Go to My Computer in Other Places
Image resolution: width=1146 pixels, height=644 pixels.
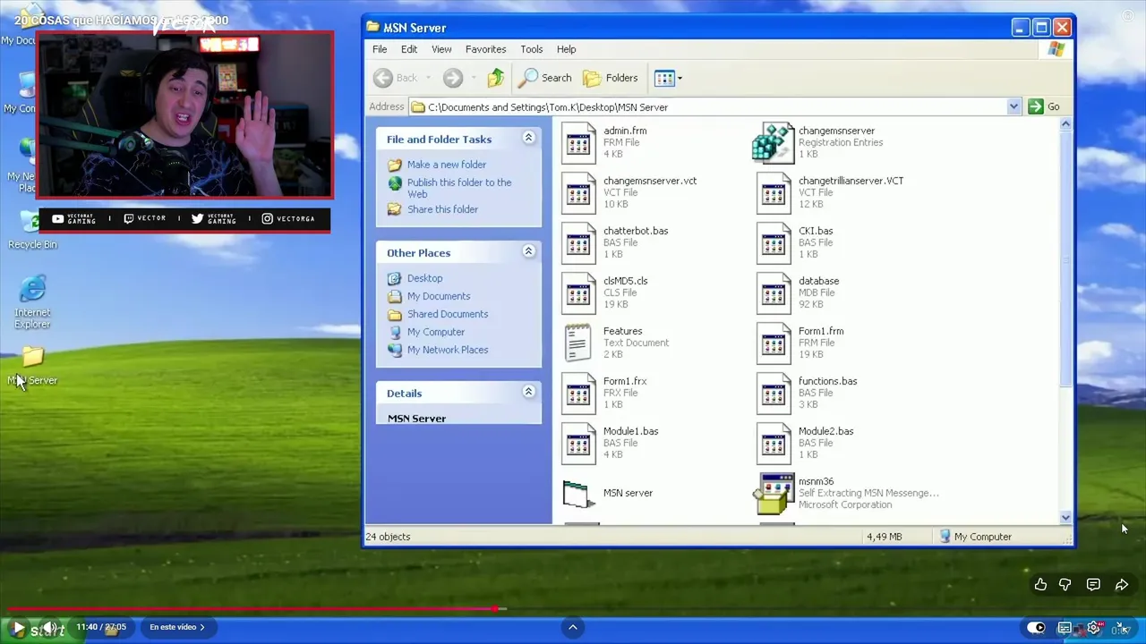coord(436,332)
